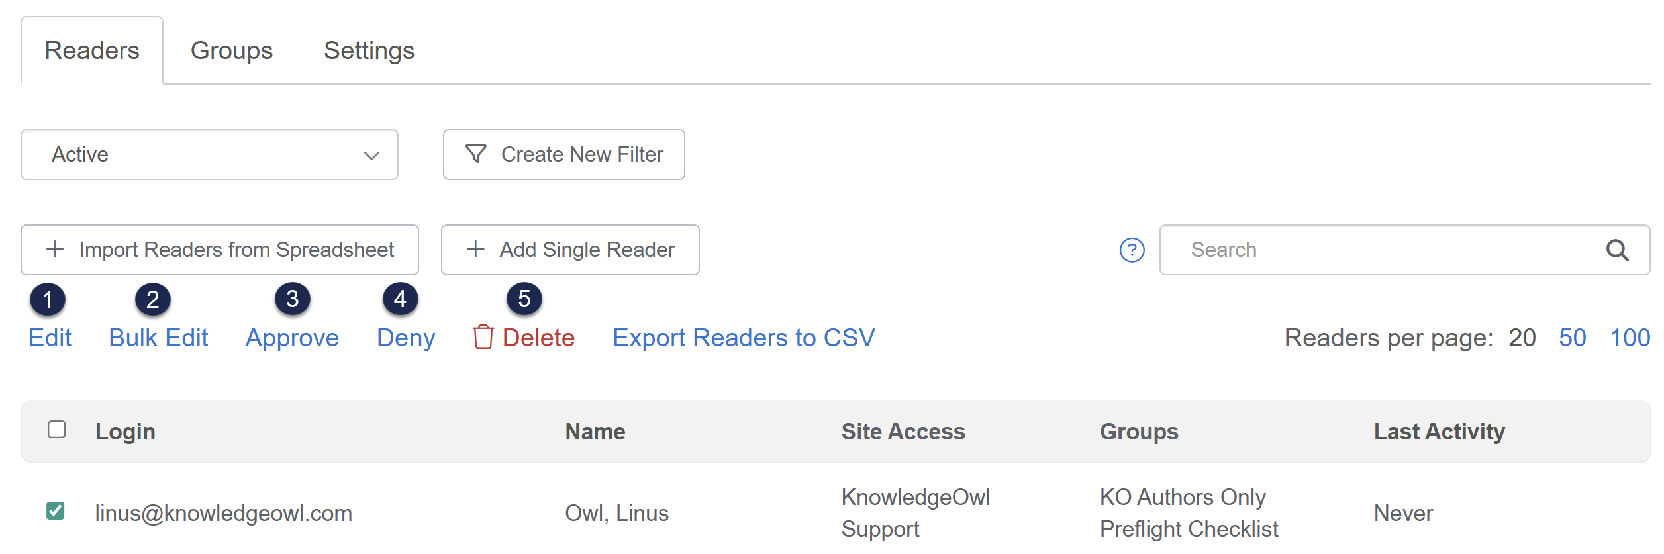Click the funnel filter icon
Image resolution: width=1664 pixels, height=554 pixels.
click(x=475, y=154)
